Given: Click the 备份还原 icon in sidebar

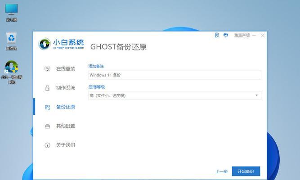Looking at the screenshot, I should [x=47, y=107].
